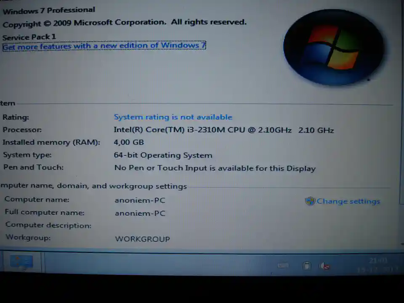The height and width of the screenshot is (303, 404).
Task: Select the 'WORKGROUP' value text
Action: tap(143, 239)
